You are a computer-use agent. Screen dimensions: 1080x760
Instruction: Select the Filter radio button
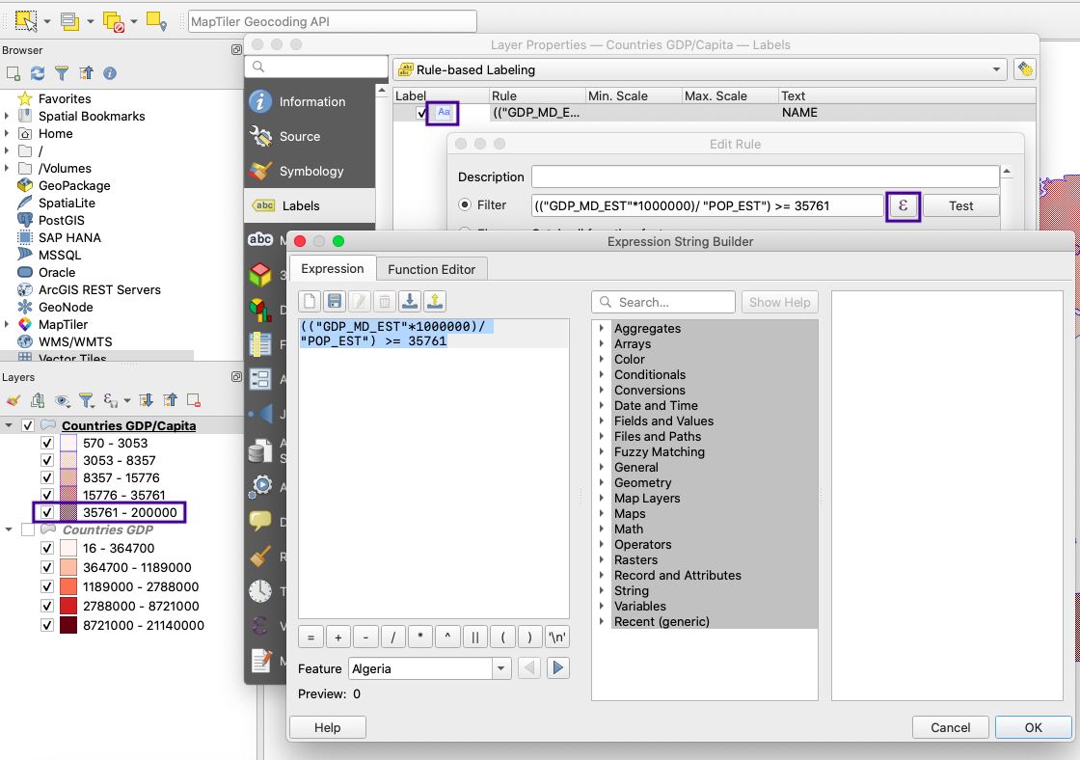pyautogui.click(x=465, y=205)
